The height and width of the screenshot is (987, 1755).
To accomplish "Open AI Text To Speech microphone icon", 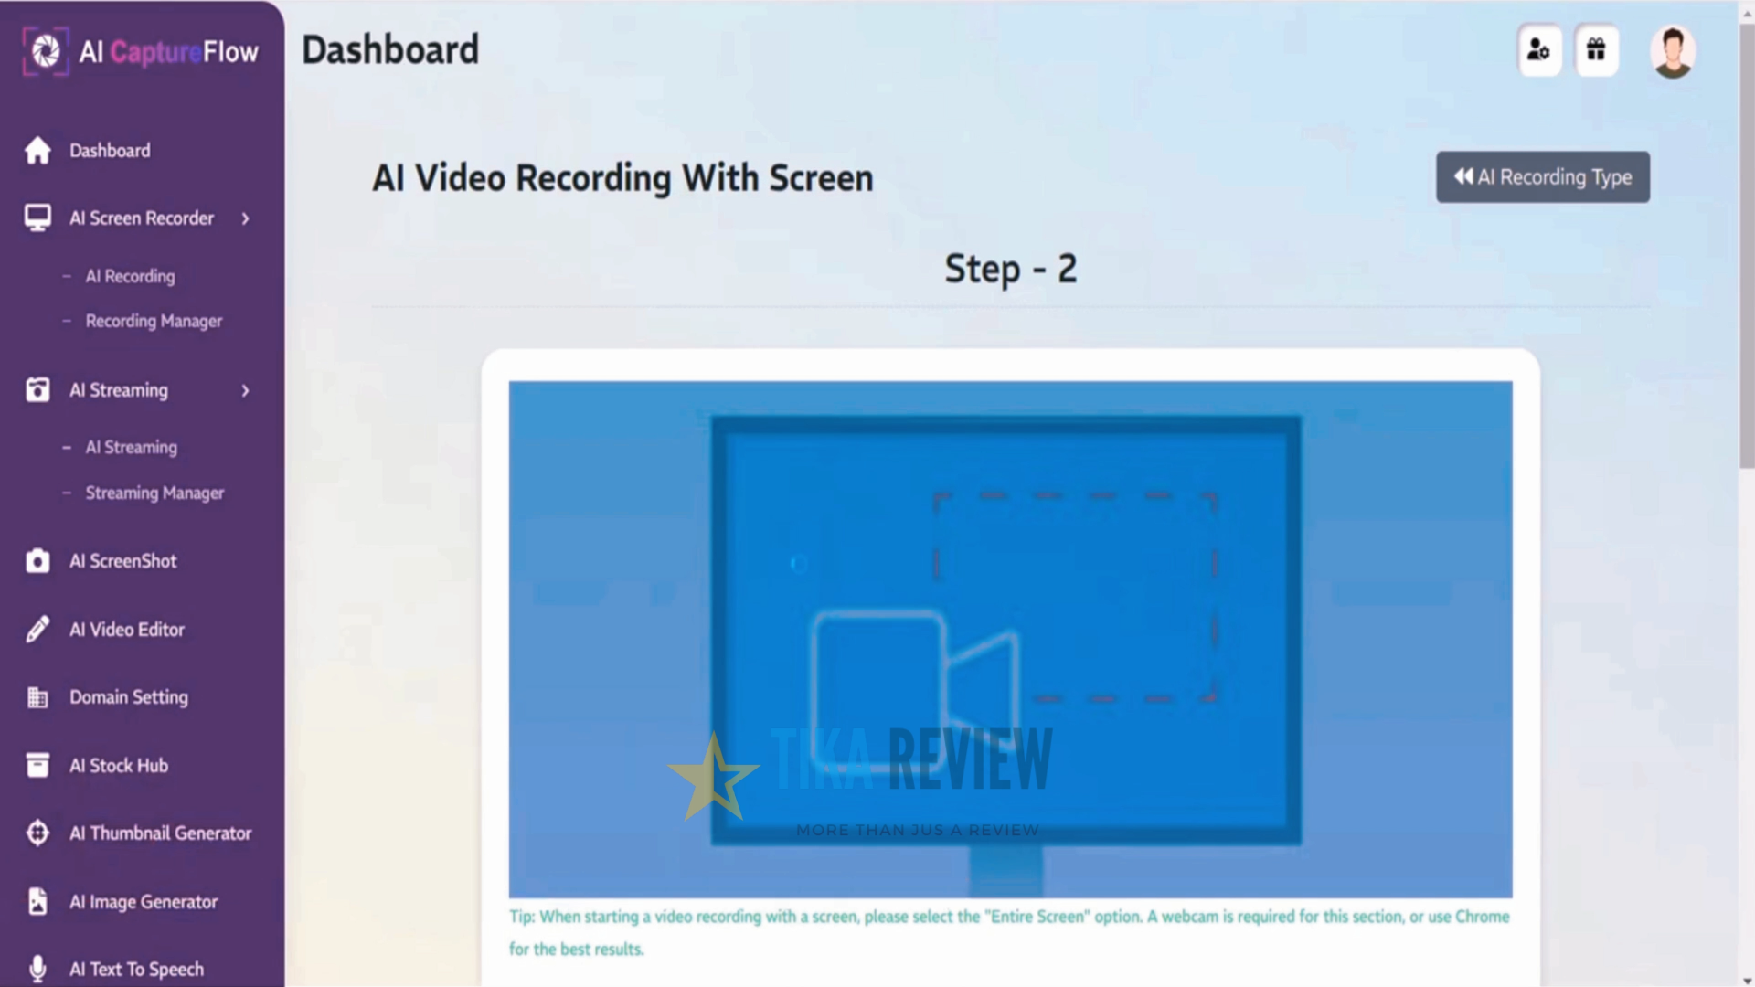I will click(37, 968).
